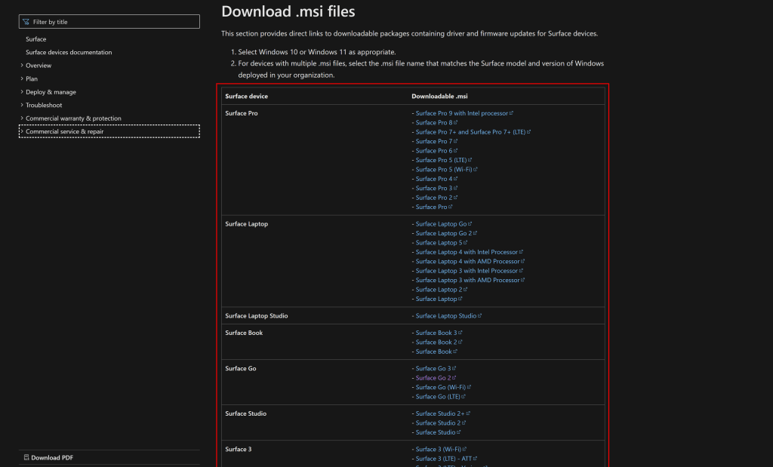Open Surface devices documentation in sidebar
Screen dimensions: 773x467
coord(69,52)
